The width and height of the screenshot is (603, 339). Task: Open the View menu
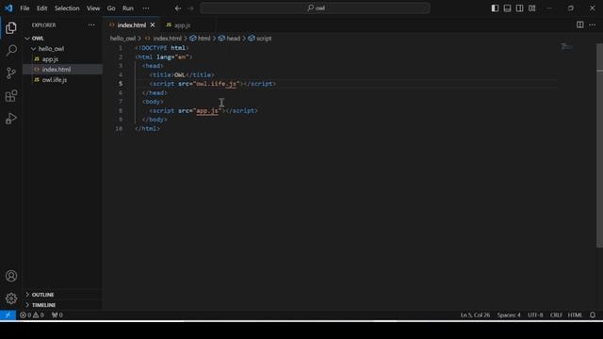point(93,8)
